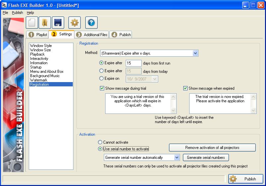
Task: Select Menu and About Box item
Action: click(x=51, y=71)
